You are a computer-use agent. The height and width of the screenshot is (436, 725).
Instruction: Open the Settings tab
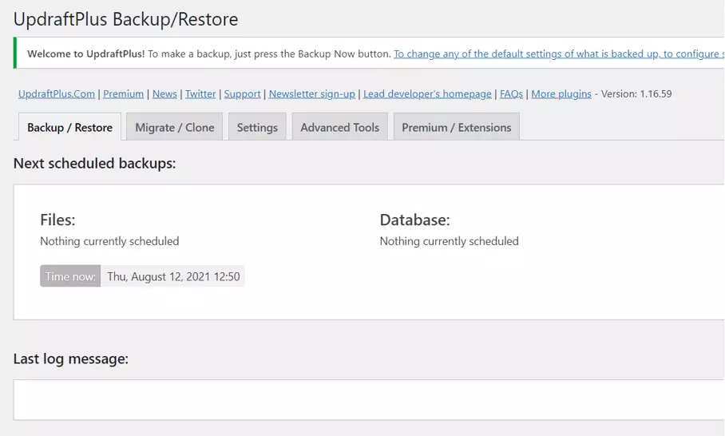257,127
